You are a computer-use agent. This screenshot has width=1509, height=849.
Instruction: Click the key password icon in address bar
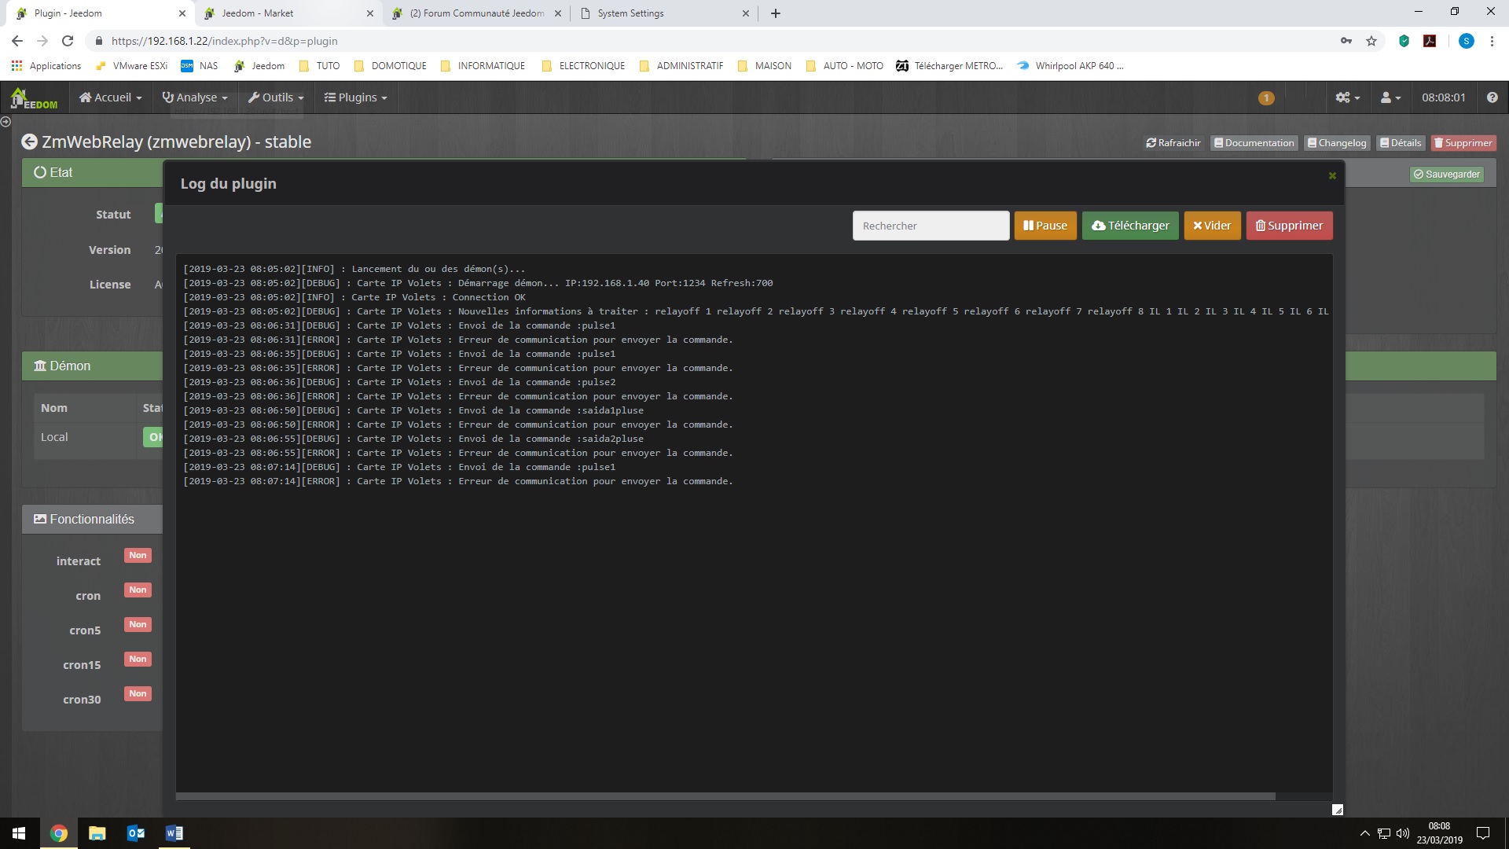1346,41
